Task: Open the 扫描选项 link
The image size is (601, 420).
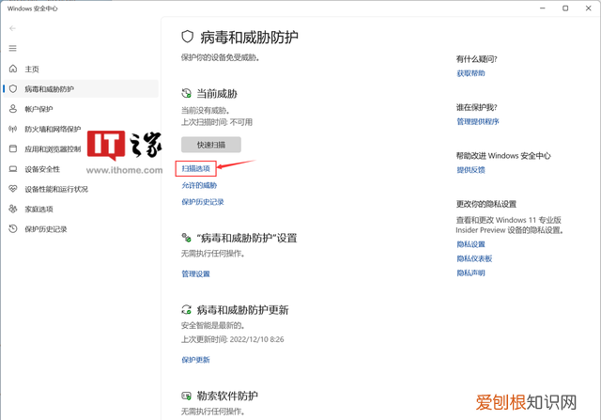Action: tap(196, 169)
